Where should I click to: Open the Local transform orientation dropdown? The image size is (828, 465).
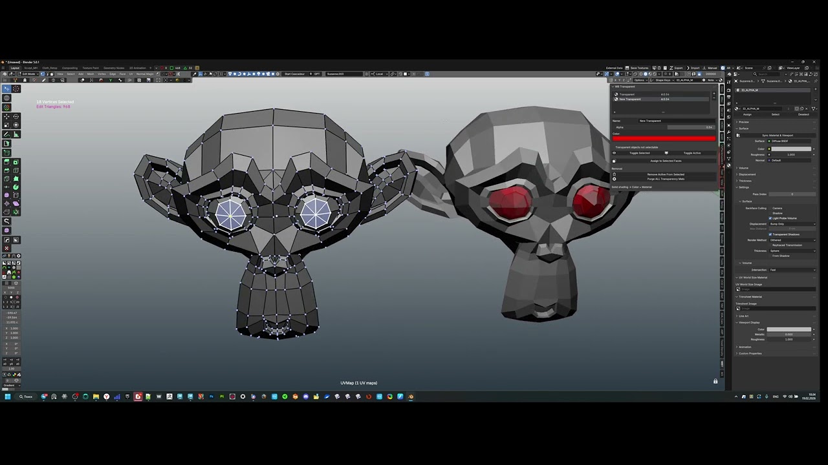point(379,74)
